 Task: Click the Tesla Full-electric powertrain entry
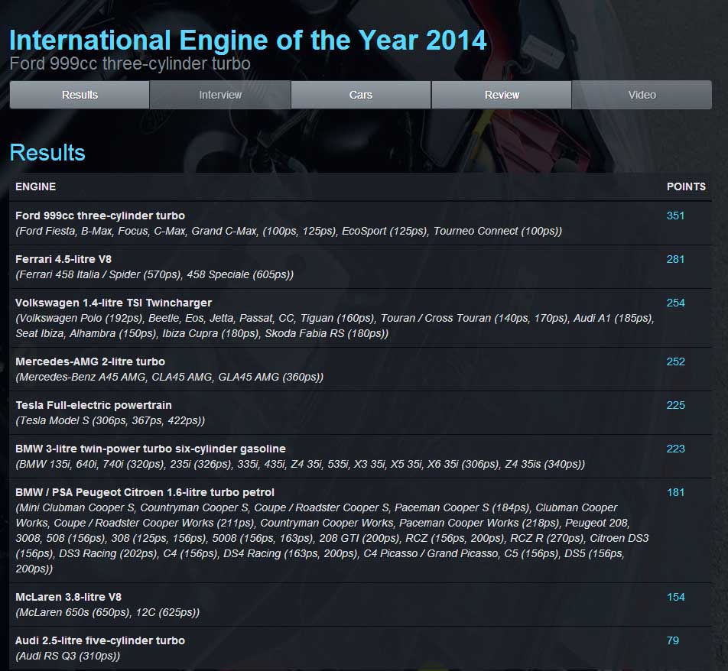(93, 405)
